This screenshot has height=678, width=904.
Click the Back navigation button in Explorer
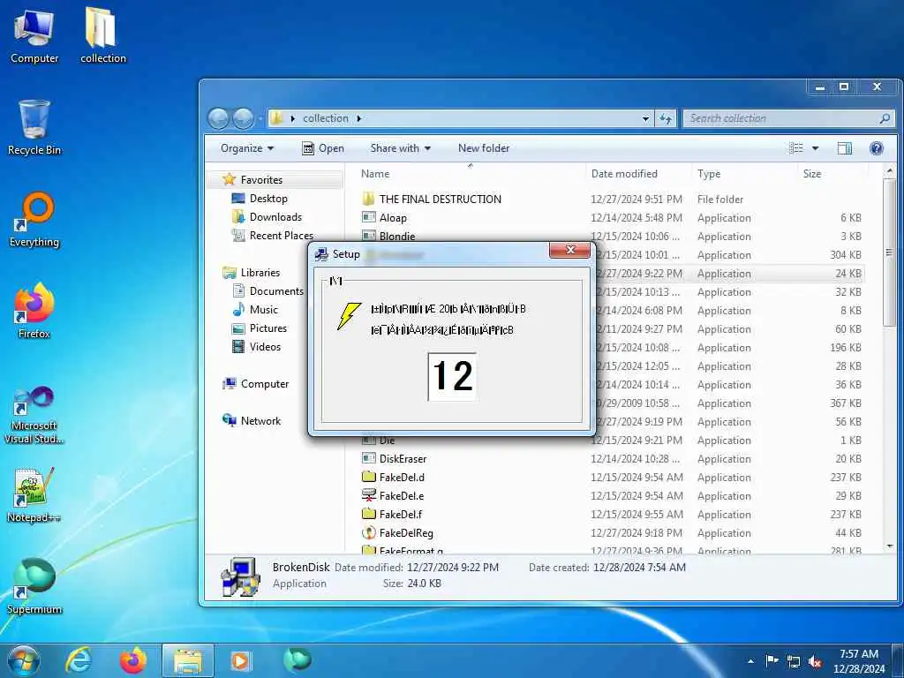click(x=219, y=118)
